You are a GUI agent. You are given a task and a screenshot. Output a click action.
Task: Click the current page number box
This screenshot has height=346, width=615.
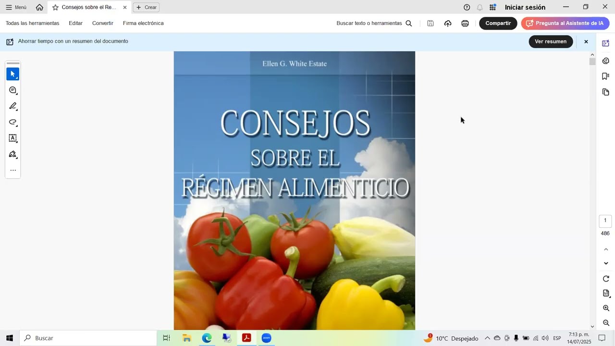pyautogui.click(x=605, y=221)
